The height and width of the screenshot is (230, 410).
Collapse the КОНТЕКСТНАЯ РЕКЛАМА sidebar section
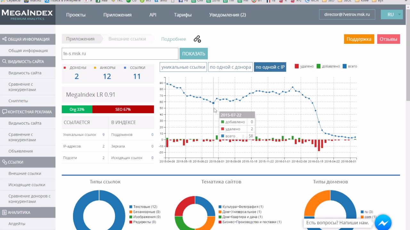pos(28,112)
